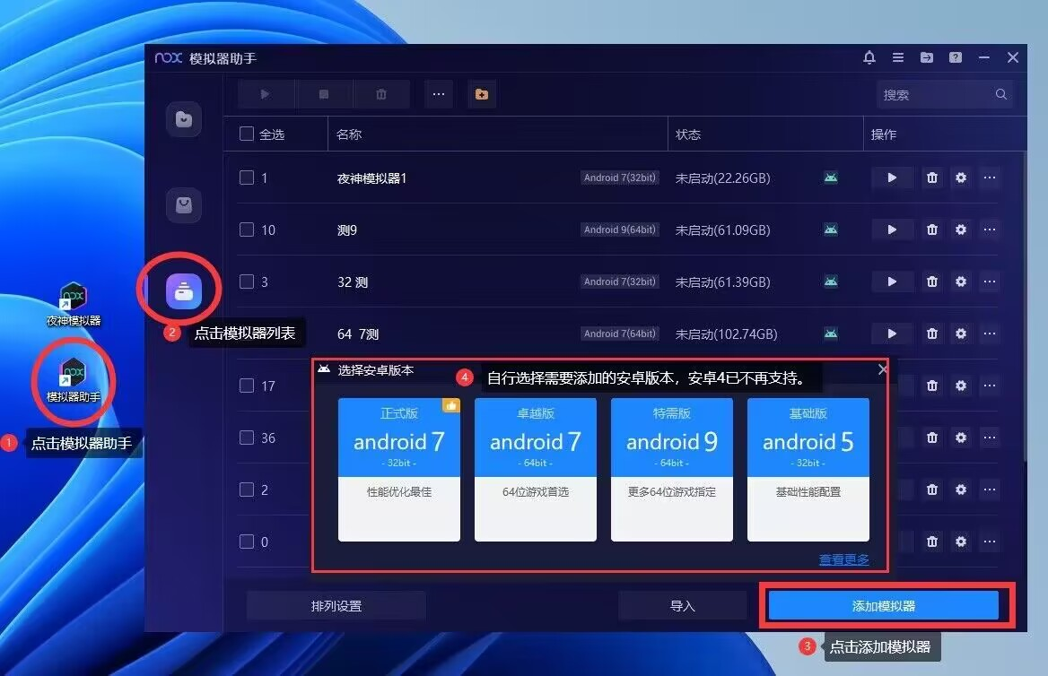Delete 夜神模拟器1 using its trash icon

click(931, 178)
